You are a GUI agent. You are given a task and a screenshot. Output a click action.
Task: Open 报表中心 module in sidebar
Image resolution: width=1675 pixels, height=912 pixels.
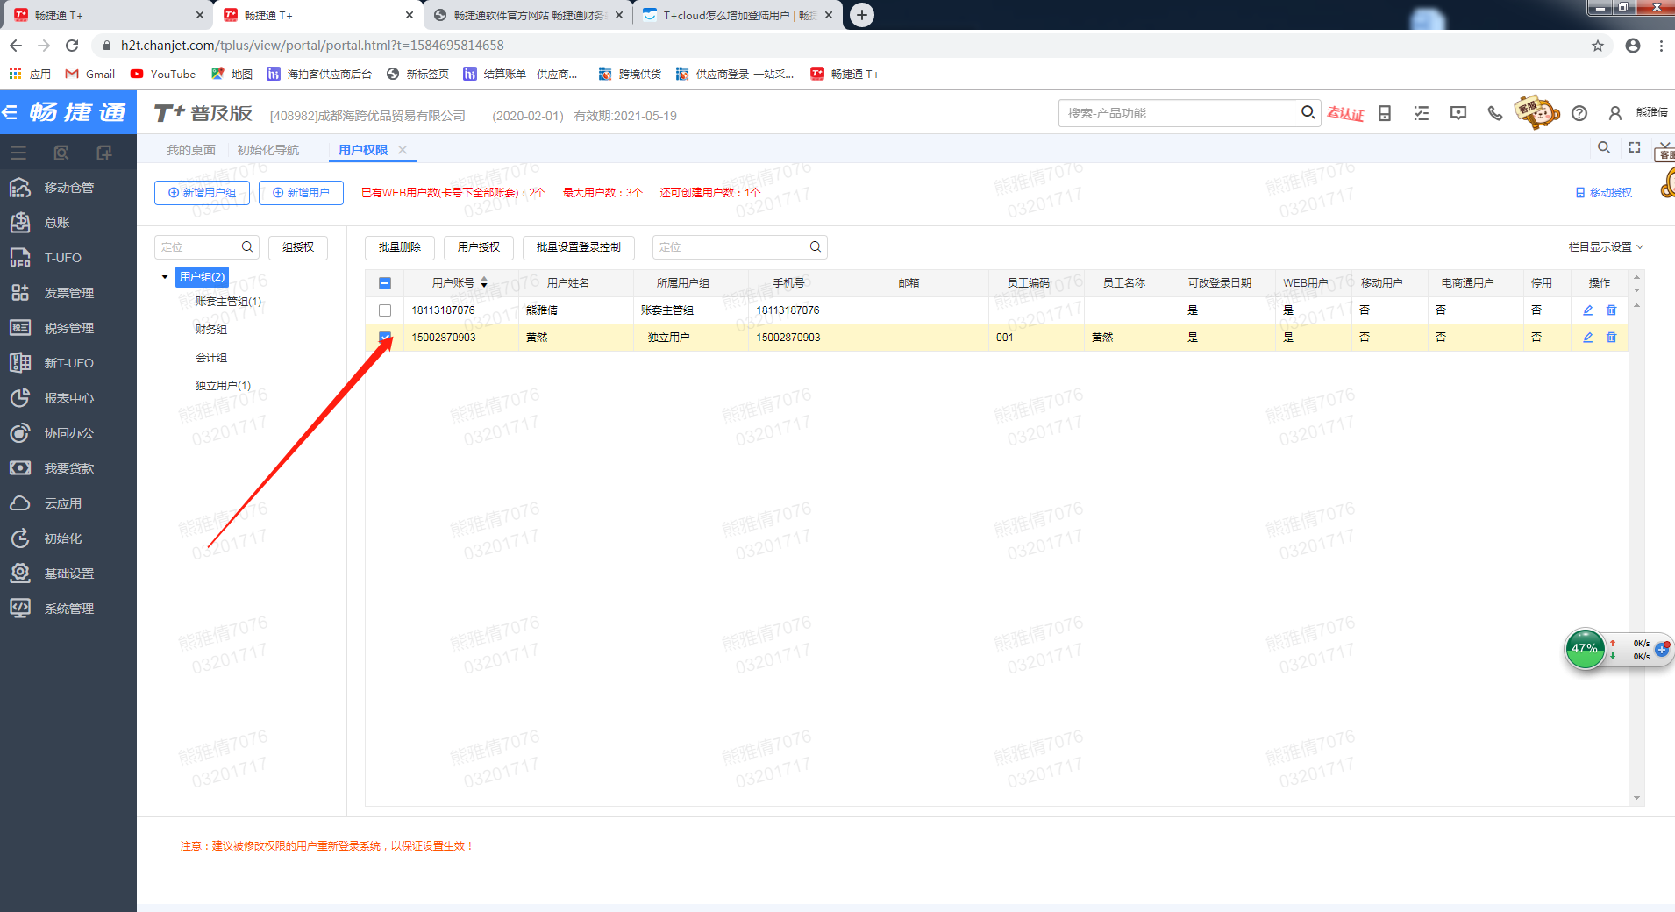coord(68,398)
